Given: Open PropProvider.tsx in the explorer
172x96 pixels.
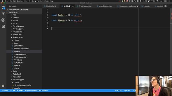Looking at the screenshot, I should (x=20, y=57).
